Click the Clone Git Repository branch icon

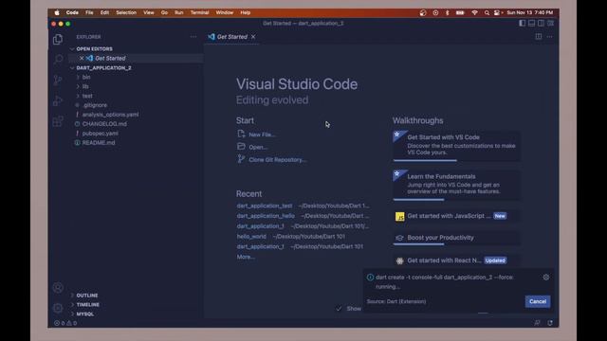pyautogui.click(x=241, y=159)
